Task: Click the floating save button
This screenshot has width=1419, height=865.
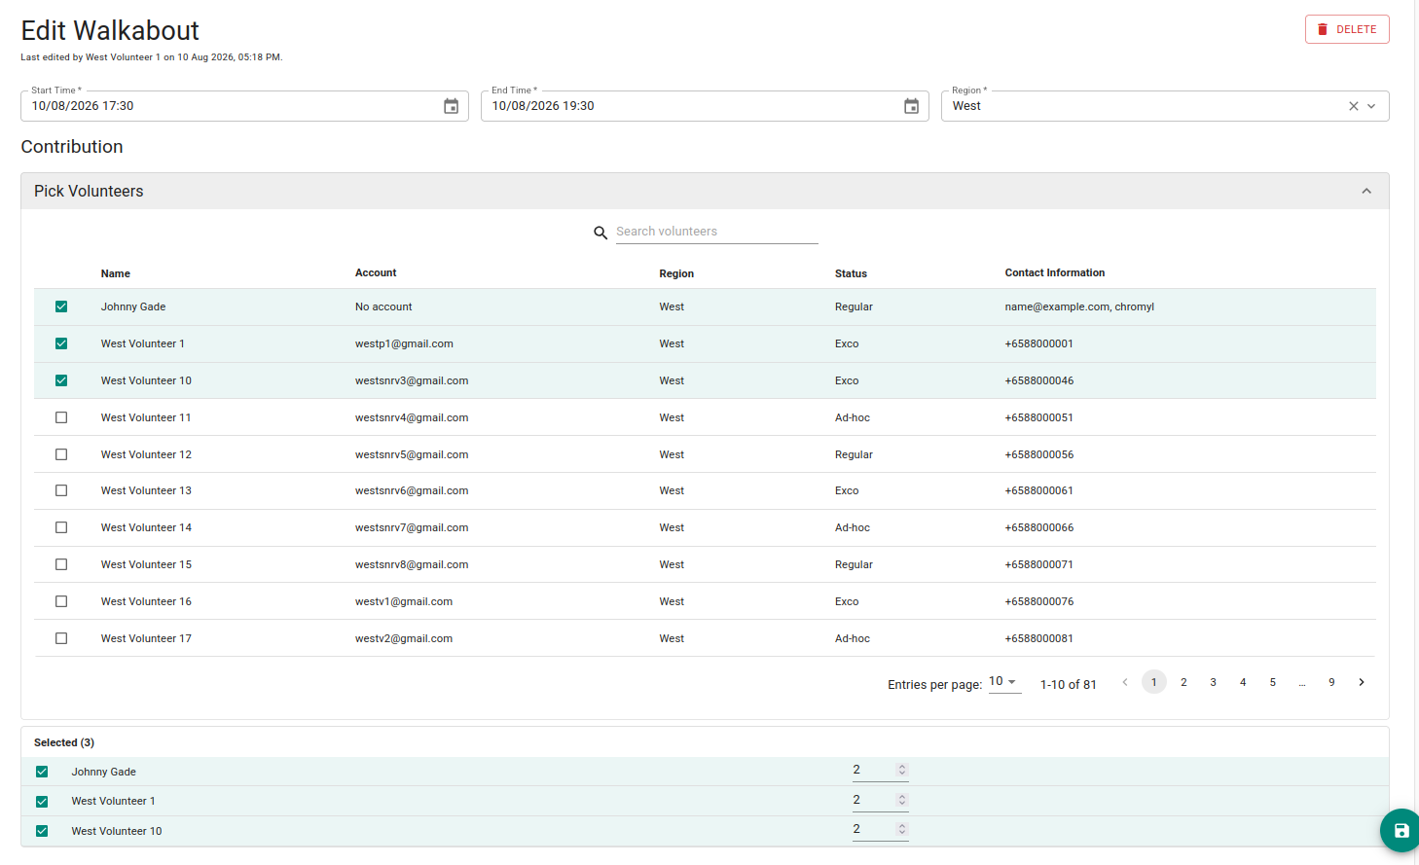Action: 1401,830
